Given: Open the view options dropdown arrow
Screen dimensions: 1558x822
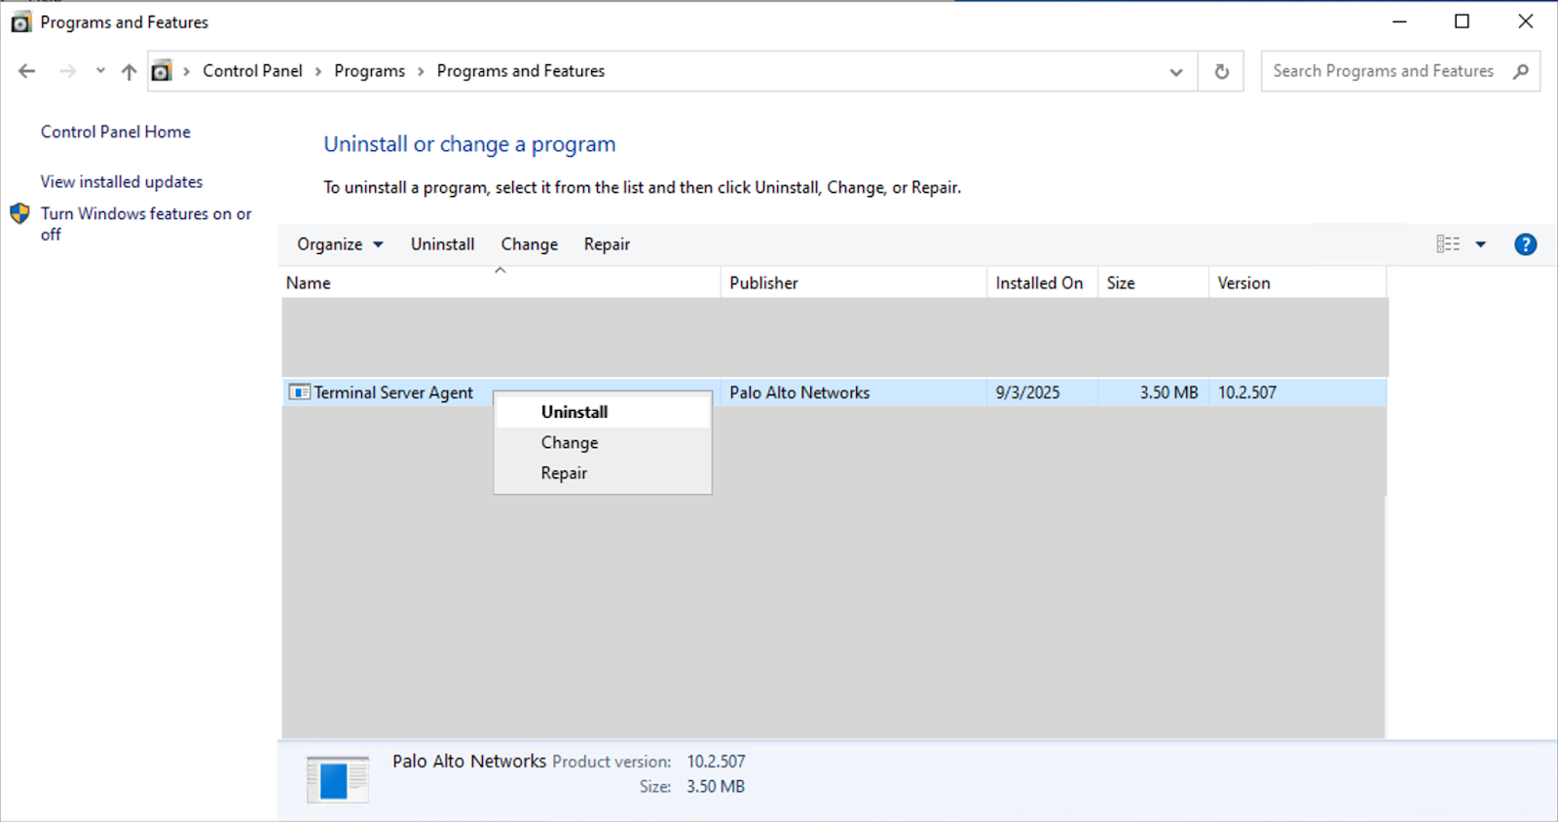Looking at the screenshot, I should click(1481, 244).
